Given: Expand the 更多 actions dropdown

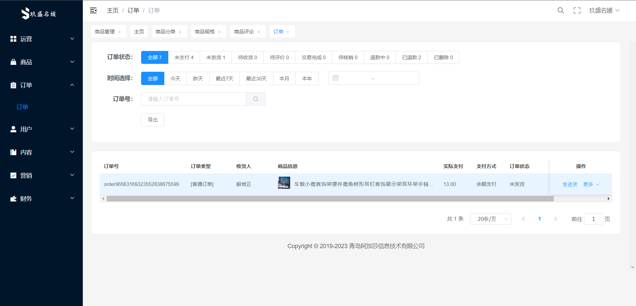Looking at the screenshot, I should (x=591, y=185).
